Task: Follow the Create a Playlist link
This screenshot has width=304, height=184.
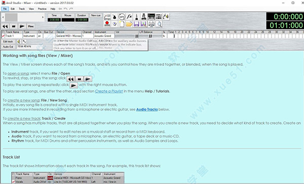Action: pos(109,91)
